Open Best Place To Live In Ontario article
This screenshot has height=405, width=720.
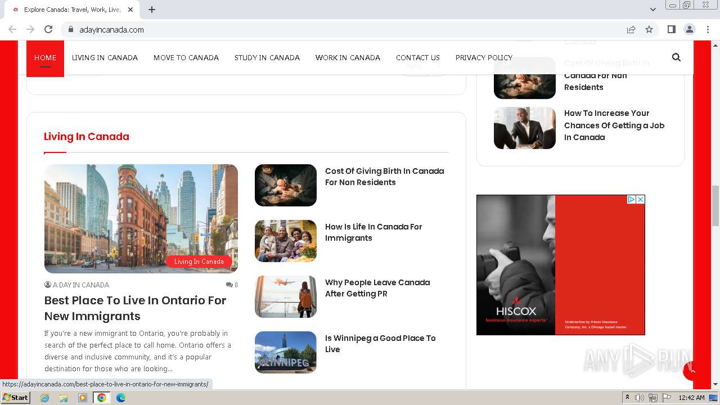point(135,308)
